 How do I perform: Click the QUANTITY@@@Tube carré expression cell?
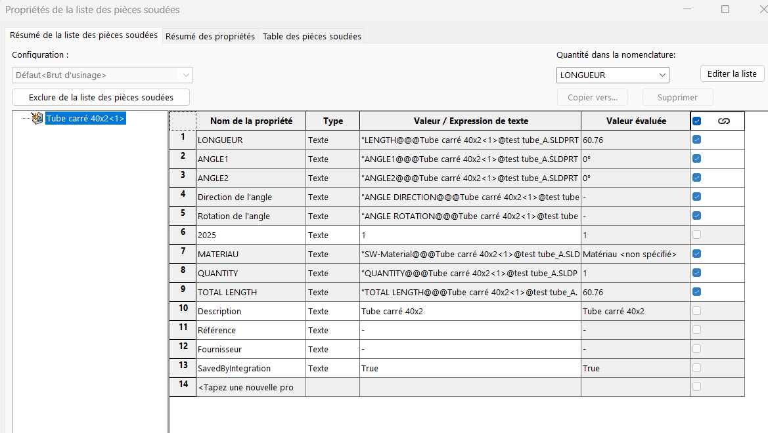tap(470, 273)
